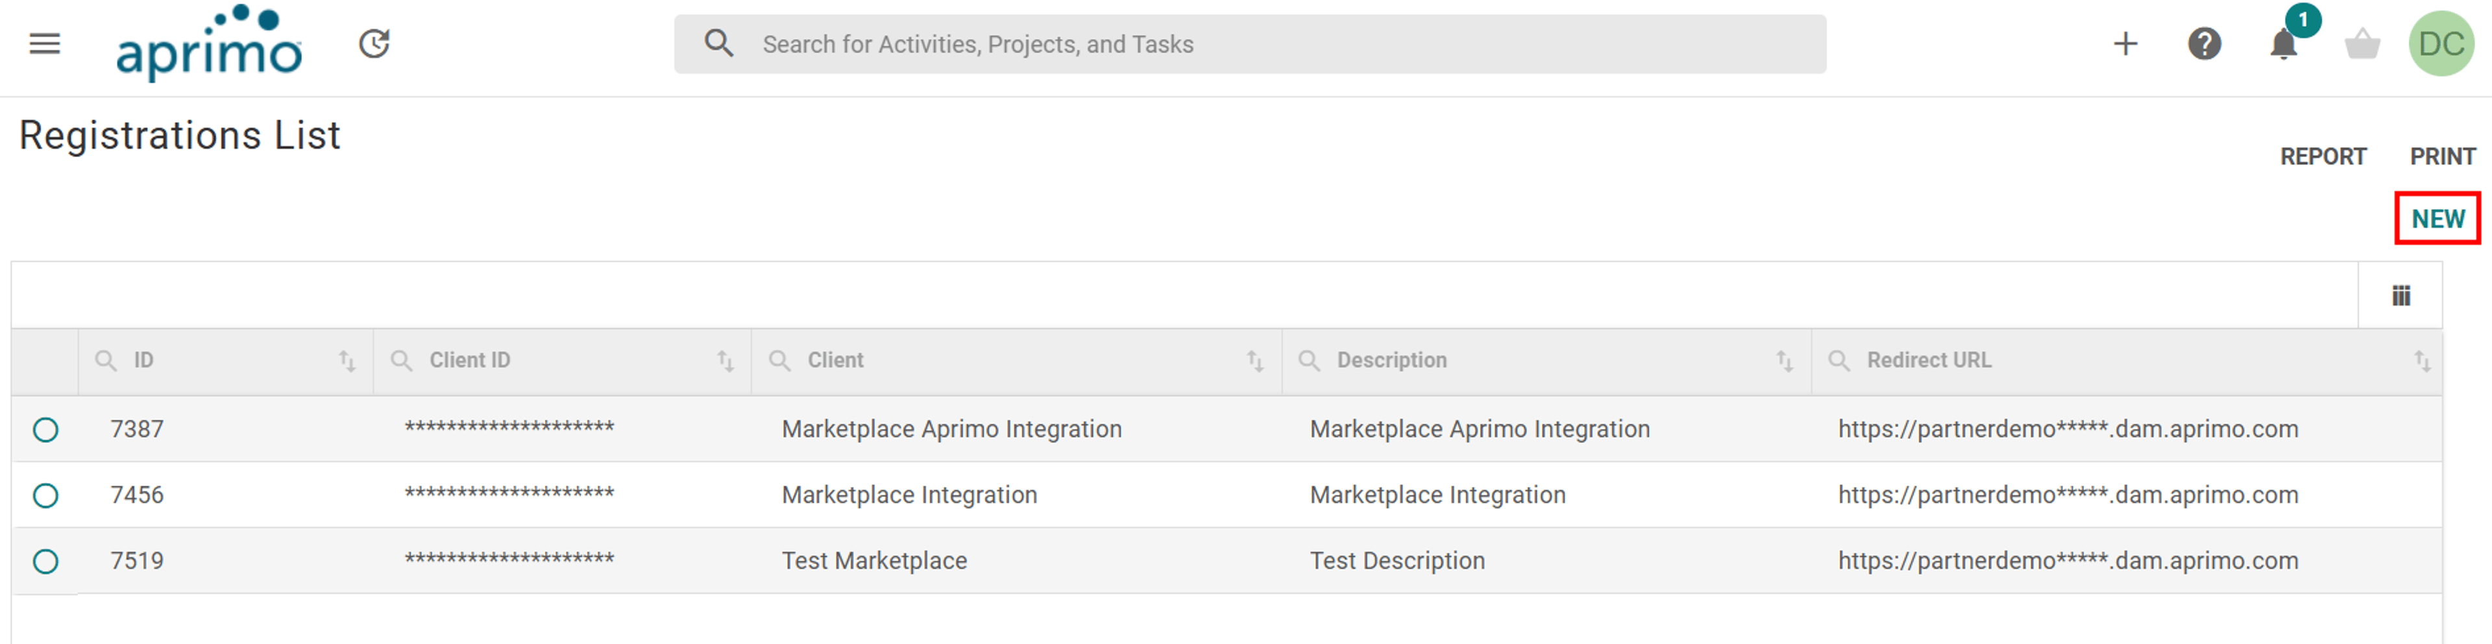2492x644 pixels.
Task: Focus the Activities, Projects, and Tasks search field
Action: (x=1250, y=43)
